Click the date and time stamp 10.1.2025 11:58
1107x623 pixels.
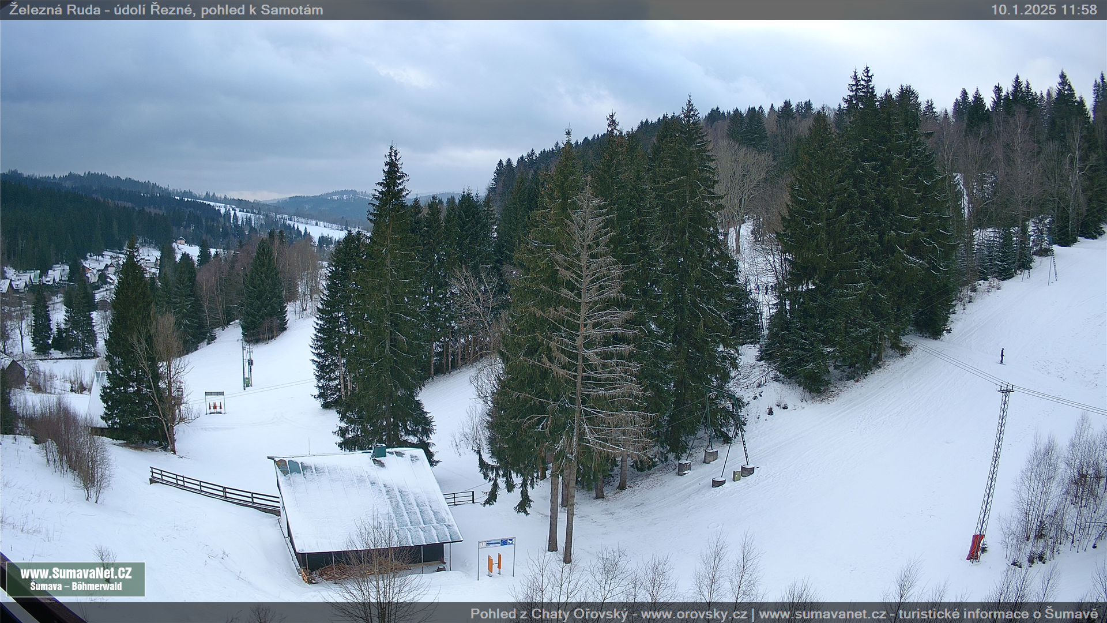tap(1044, 10)
